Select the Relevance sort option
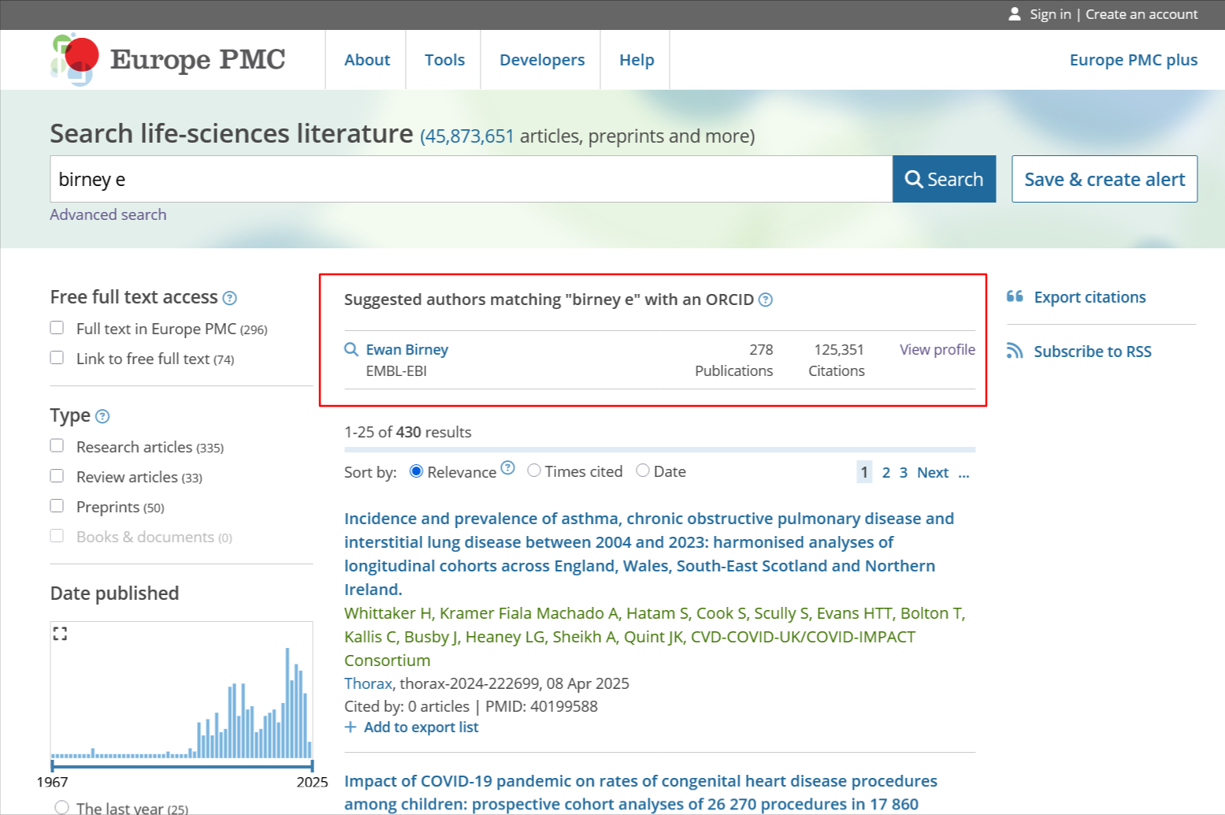 coord(416,471)
